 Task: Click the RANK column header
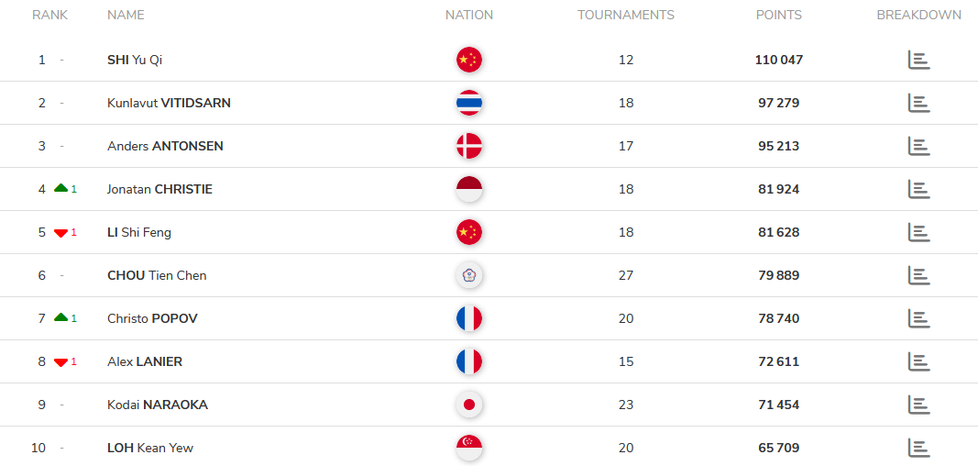pyautogui.click(x=49, y=15)
